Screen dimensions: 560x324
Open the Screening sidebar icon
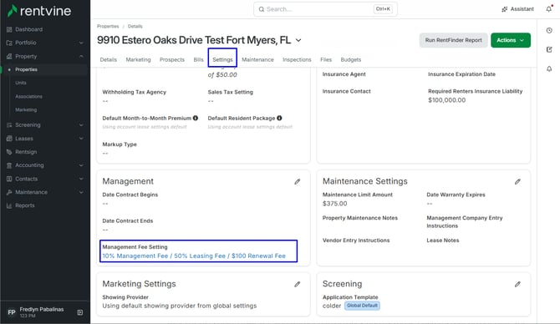(9, 125)
